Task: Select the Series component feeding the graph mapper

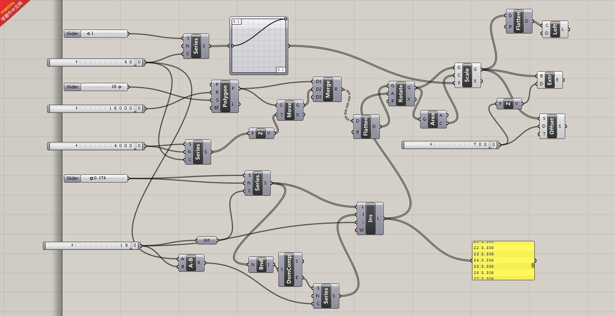Action: click(196, 46)
